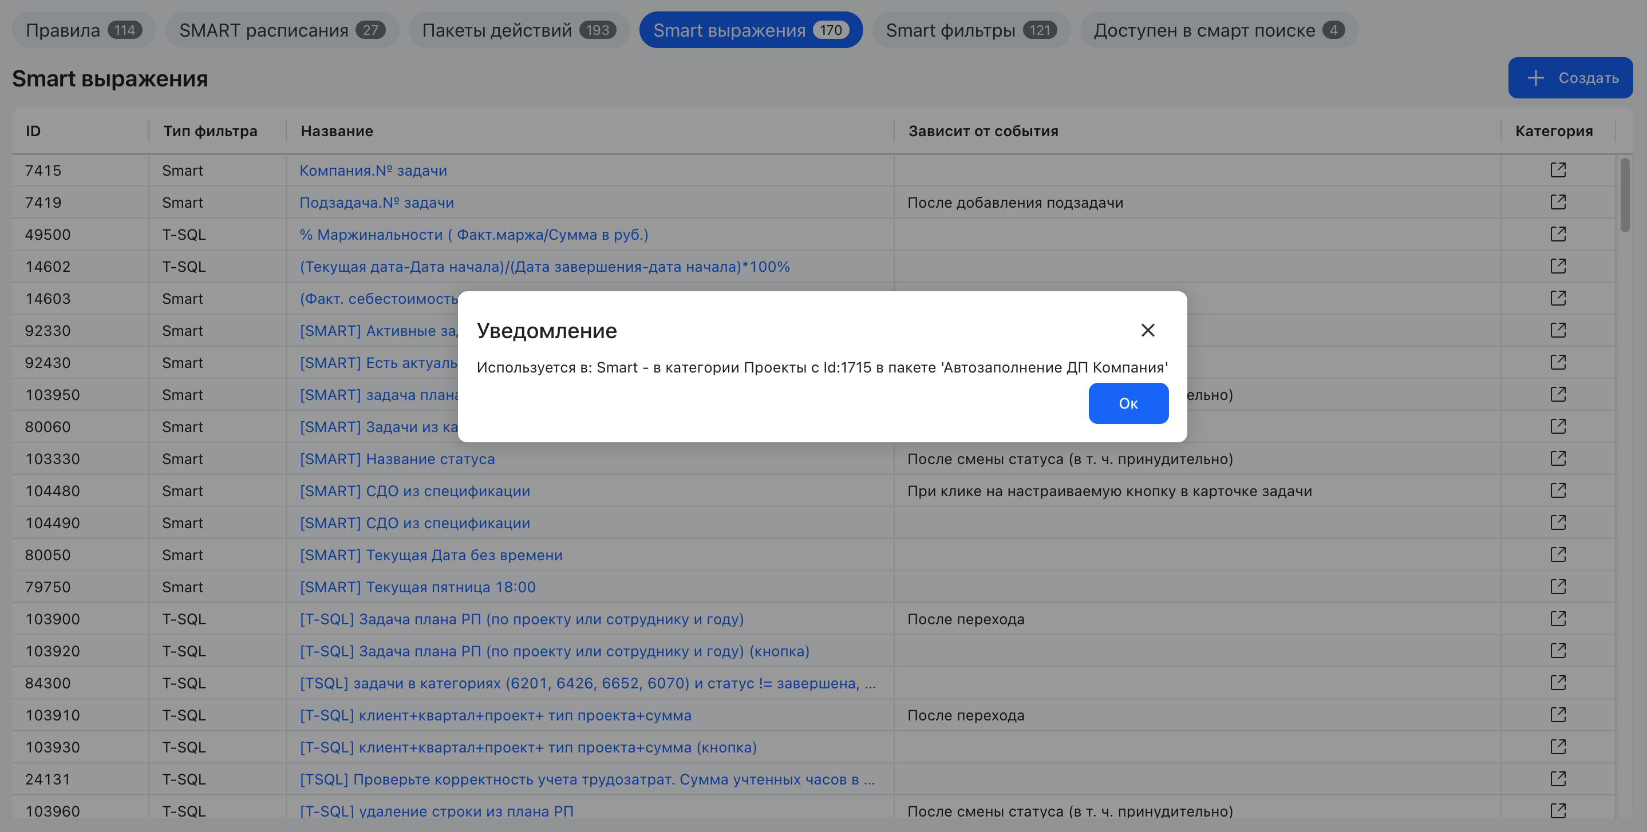1647x832 pixels.
Task: Open category link icon for row 104490
Action: click(1558, 522)
